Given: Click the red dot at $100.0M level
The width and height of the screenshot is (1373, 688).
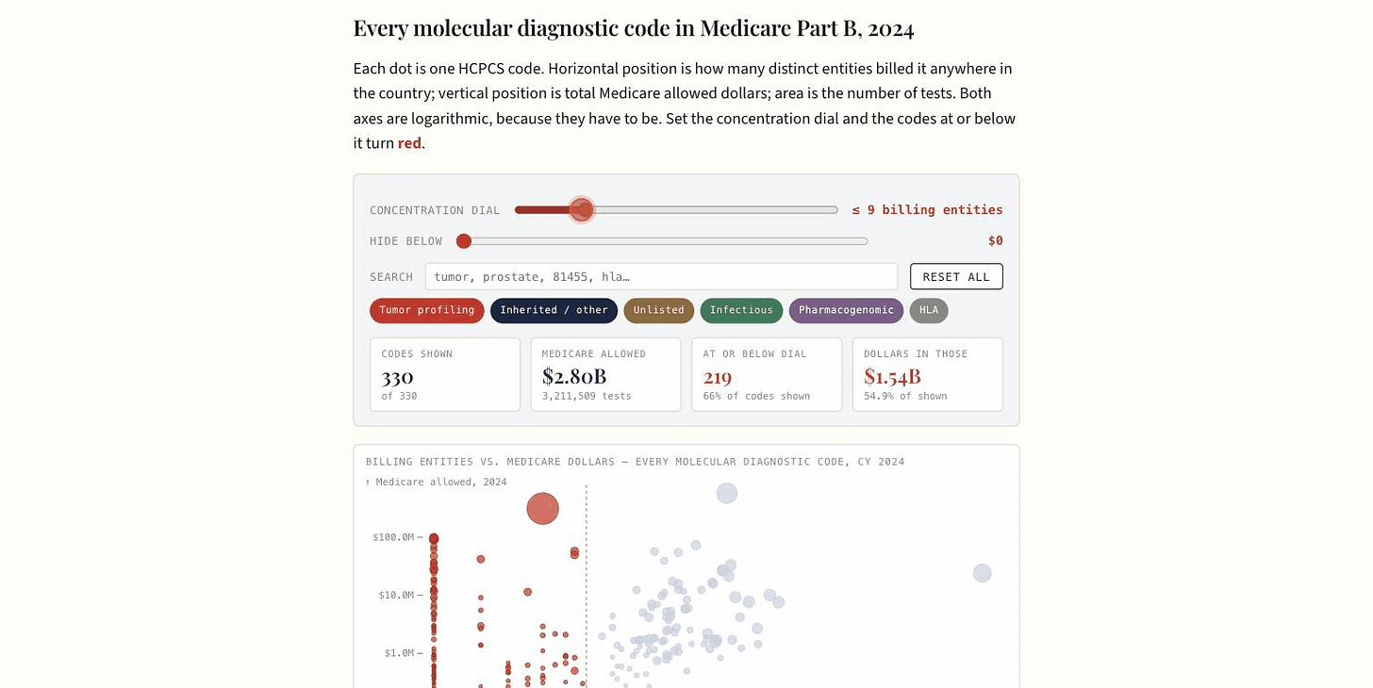Looking at the screenshot, I should [x=434, y=539].
